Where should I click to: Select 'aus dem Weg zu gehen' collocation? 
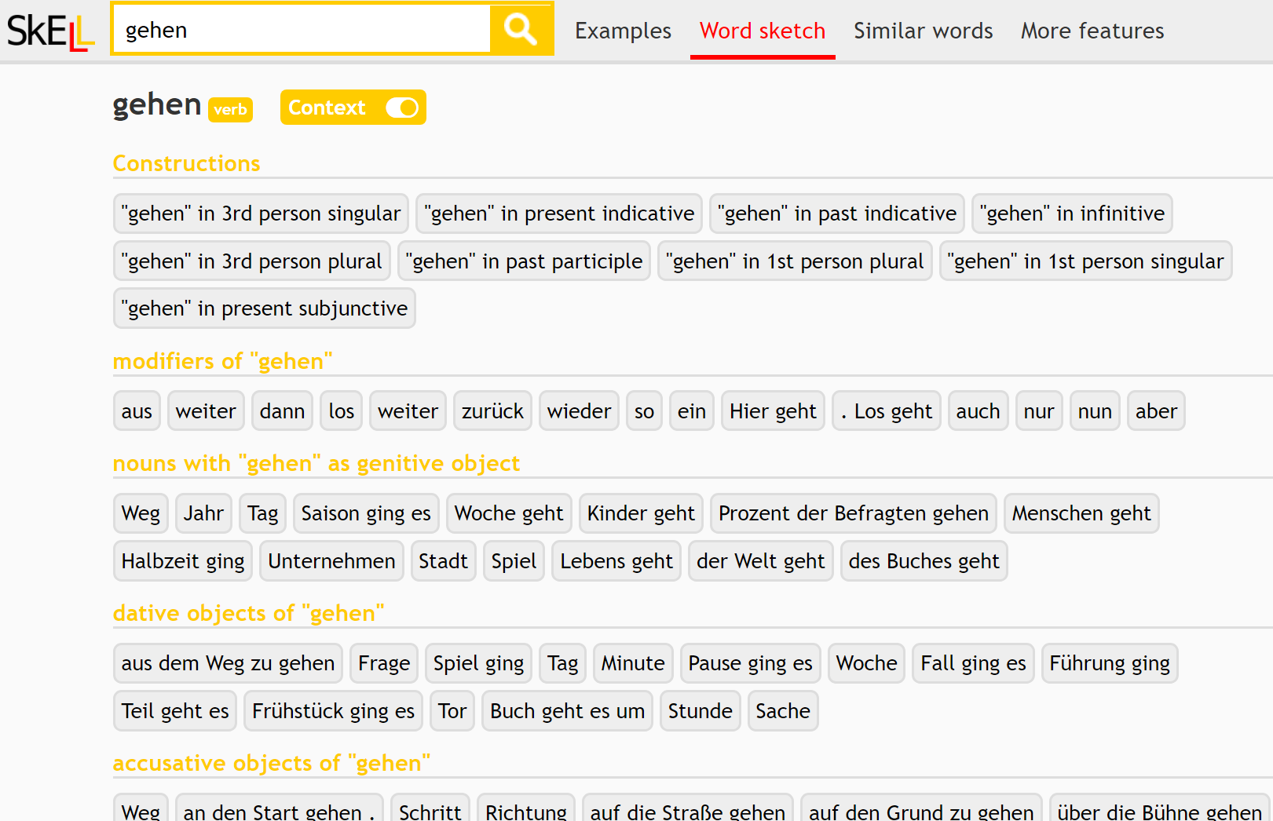tap(228, 663)
